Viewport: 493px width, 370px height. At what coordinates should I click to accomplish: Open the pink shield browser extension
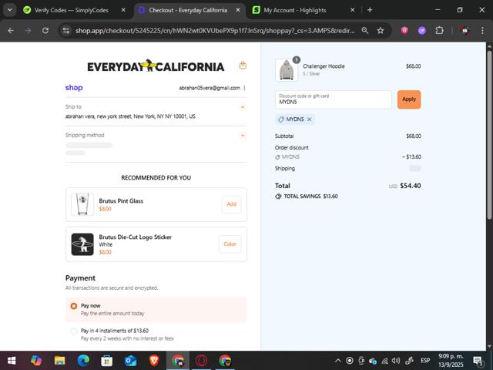click(x=404, y=31)
